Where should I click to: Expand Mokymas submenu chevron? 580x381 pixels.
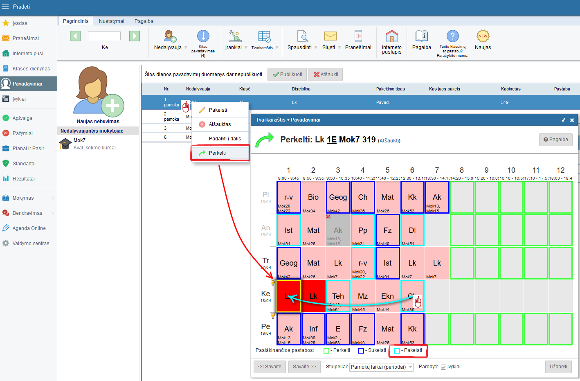click(x=53, y=198)
